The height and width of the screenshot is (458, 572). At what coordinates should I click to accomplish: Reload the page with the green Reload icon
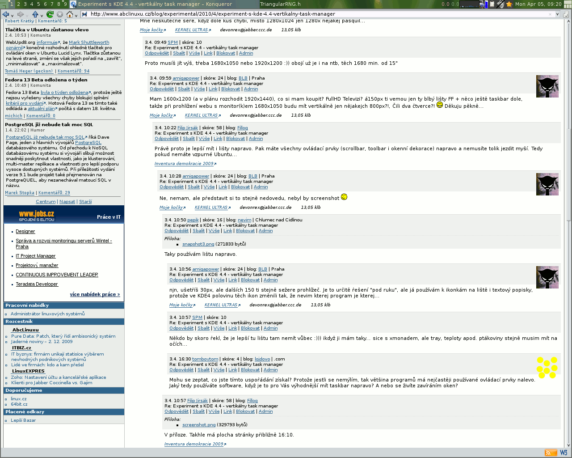50,14
